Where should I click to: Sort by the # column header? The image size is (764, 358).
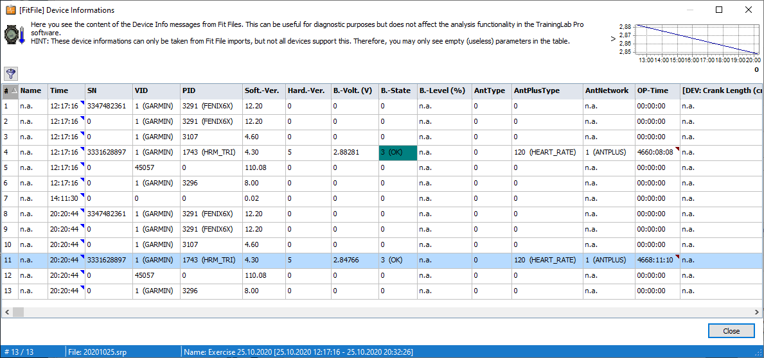pyautogui.click(x=8, y=90)
